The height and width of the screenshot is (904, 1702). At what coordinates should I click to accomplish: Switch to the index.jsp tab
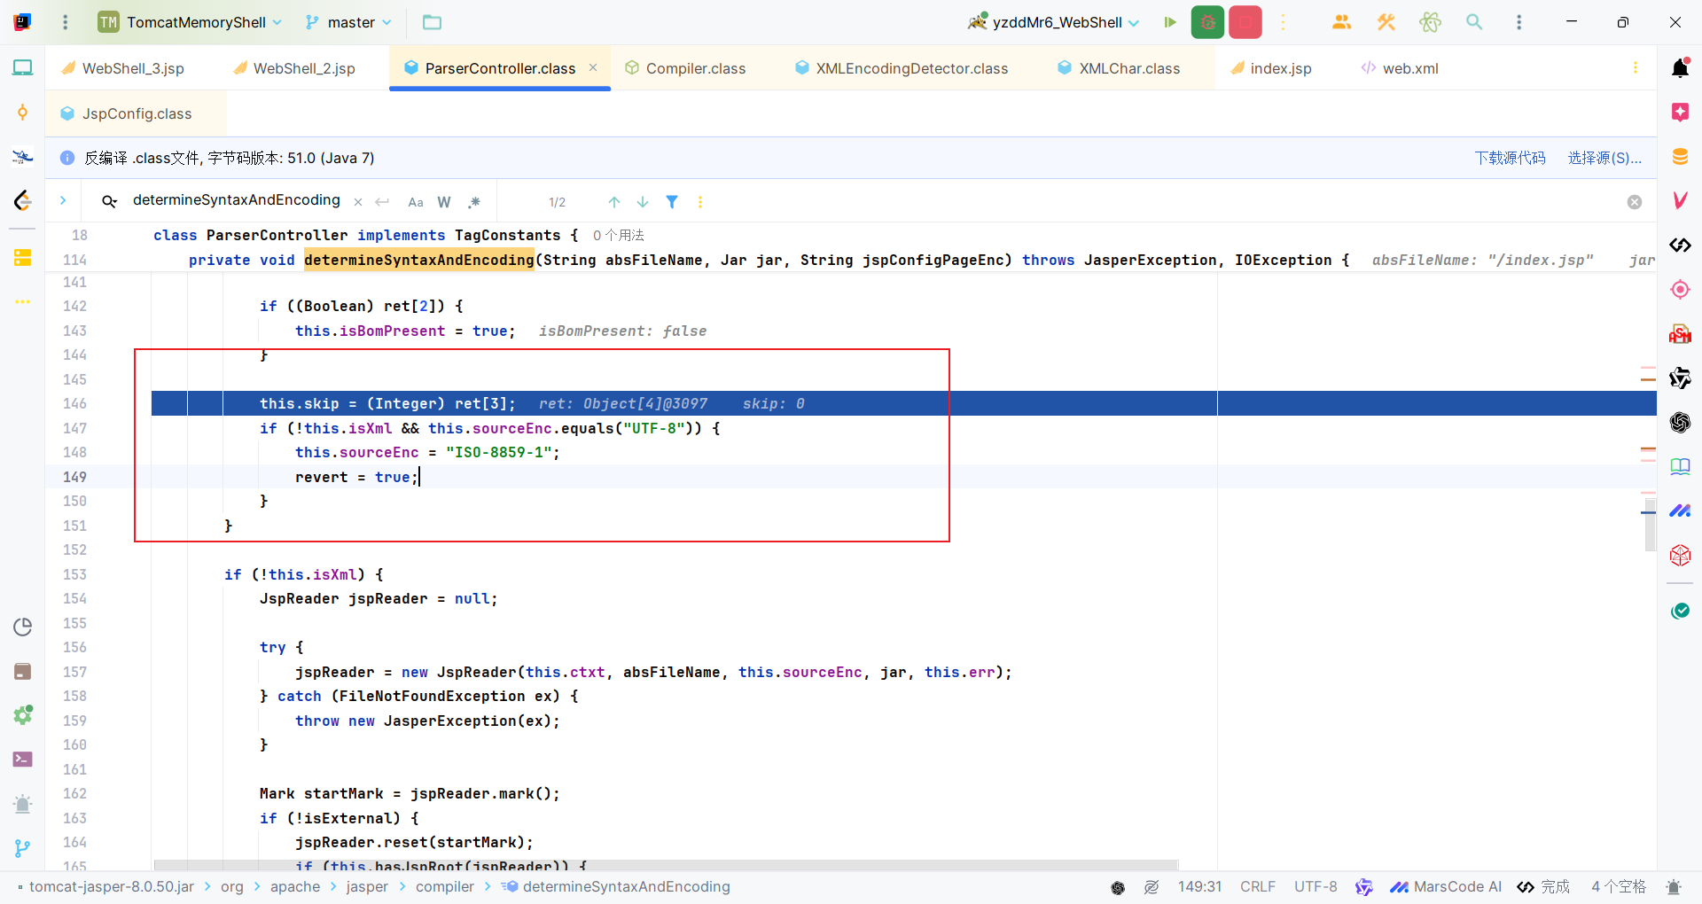click(x=1271, y=68)
